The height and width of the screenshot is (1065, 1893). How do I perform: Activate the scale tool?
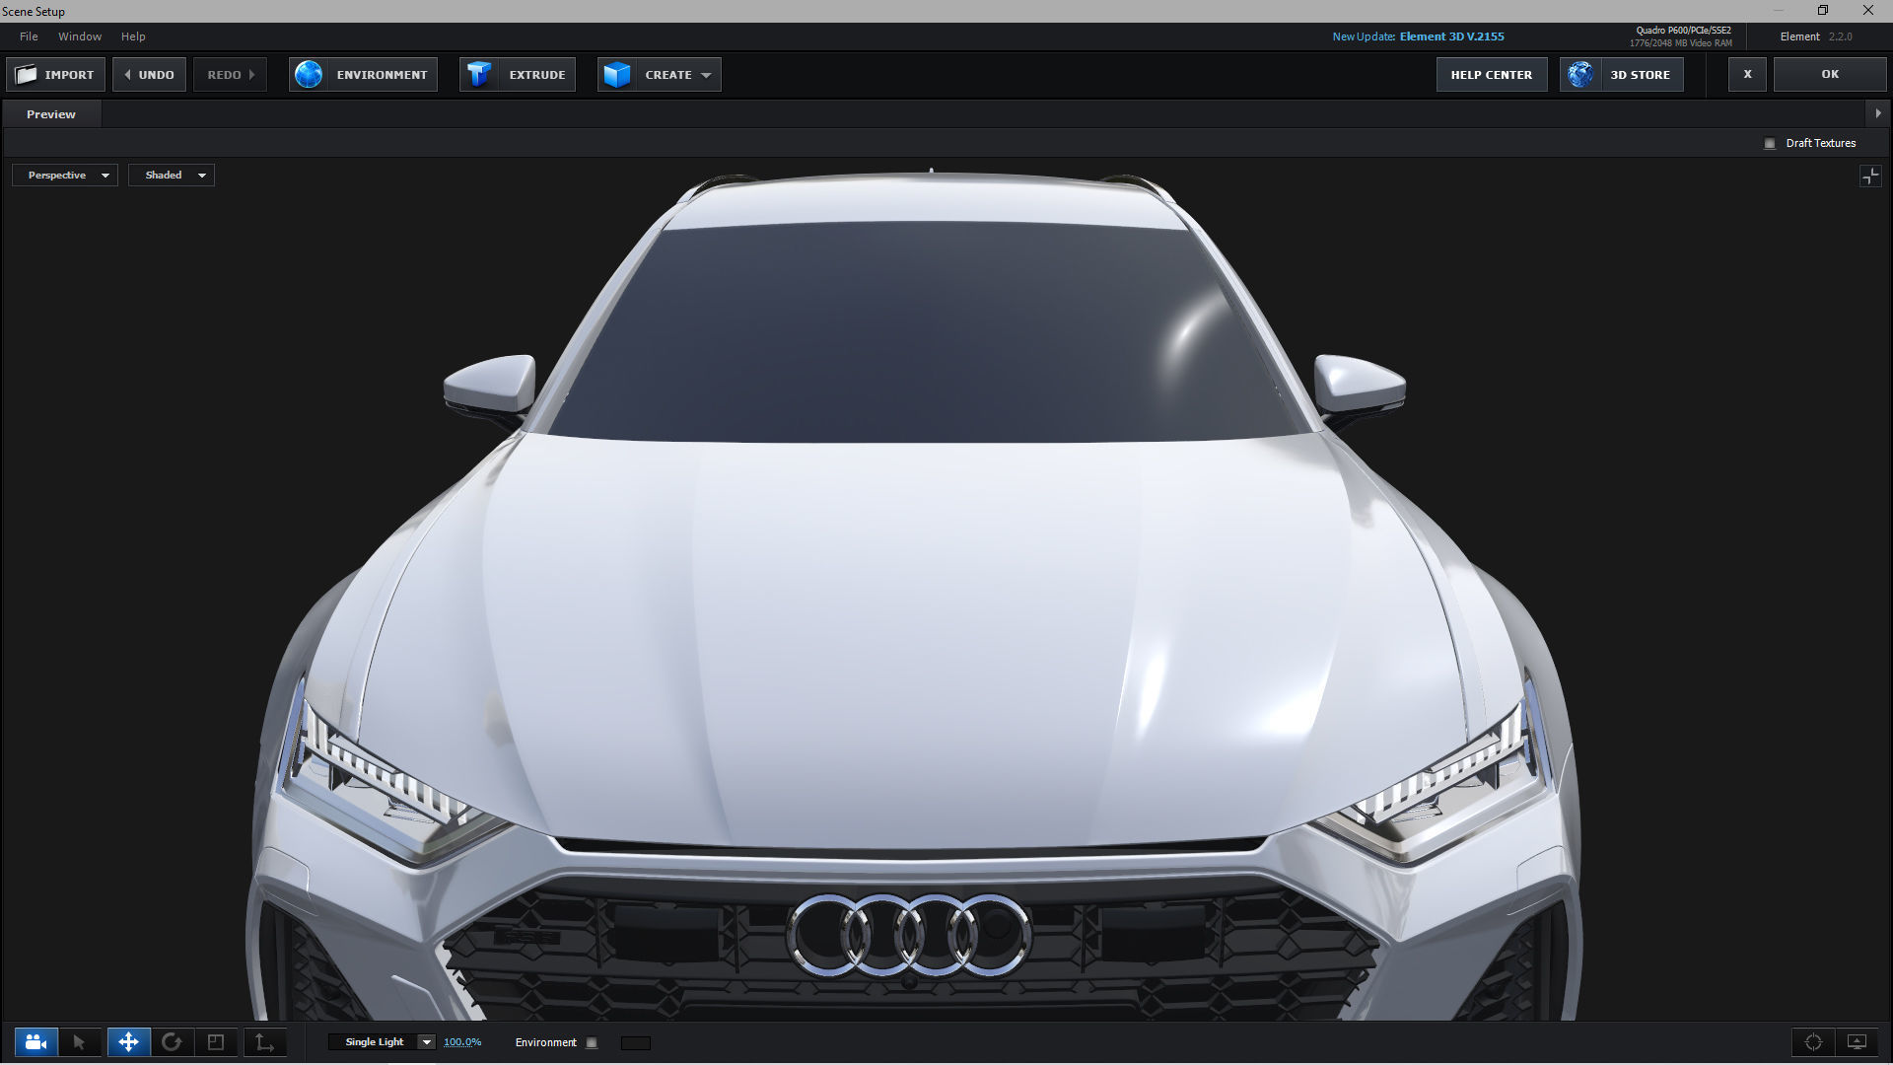point(216,1042)
